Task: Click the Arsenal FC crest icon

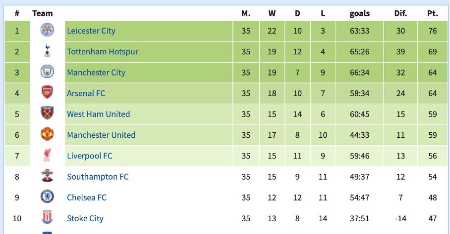Action: tap(47, 93)
